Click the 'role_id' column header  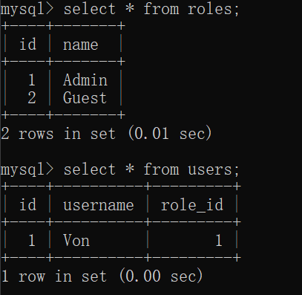192,205
